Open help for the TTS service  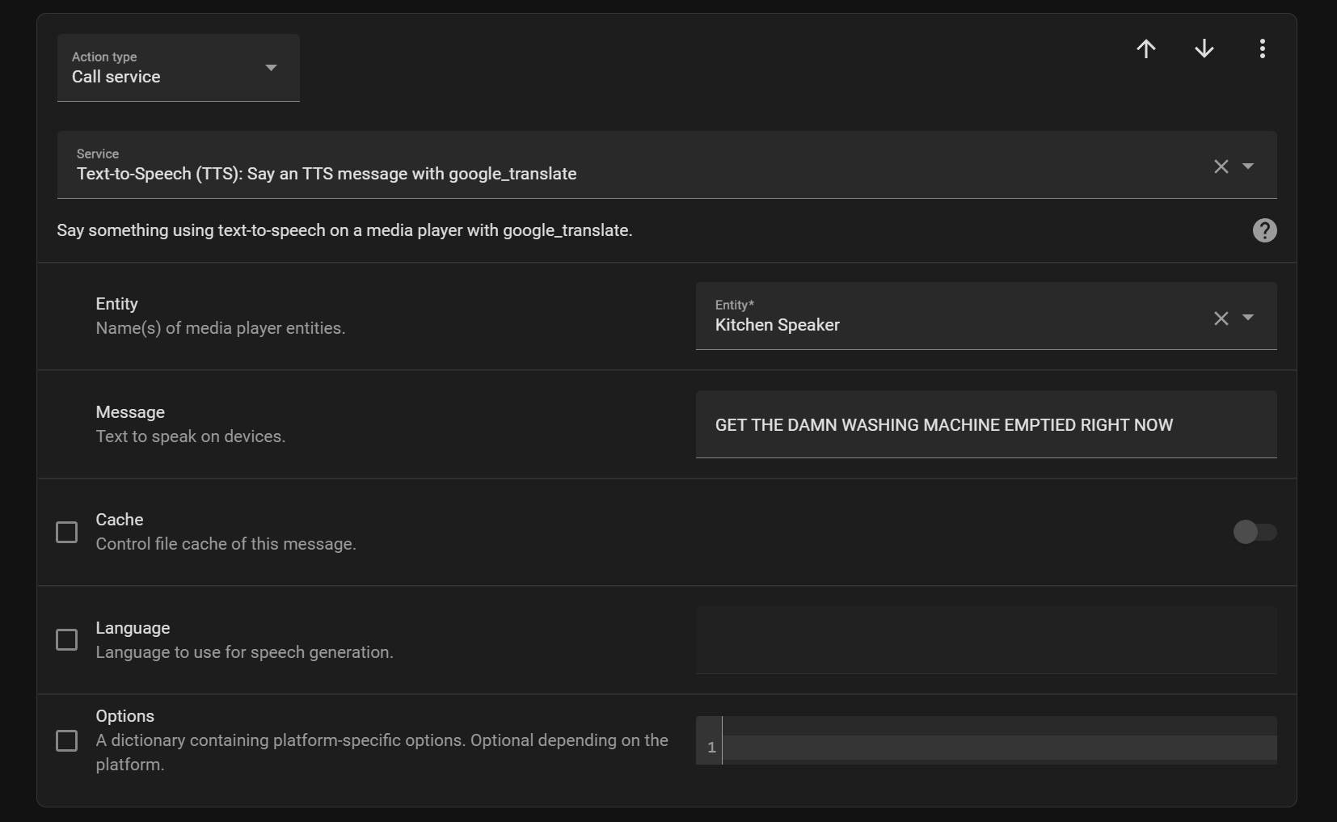(x=1263, y=230)
